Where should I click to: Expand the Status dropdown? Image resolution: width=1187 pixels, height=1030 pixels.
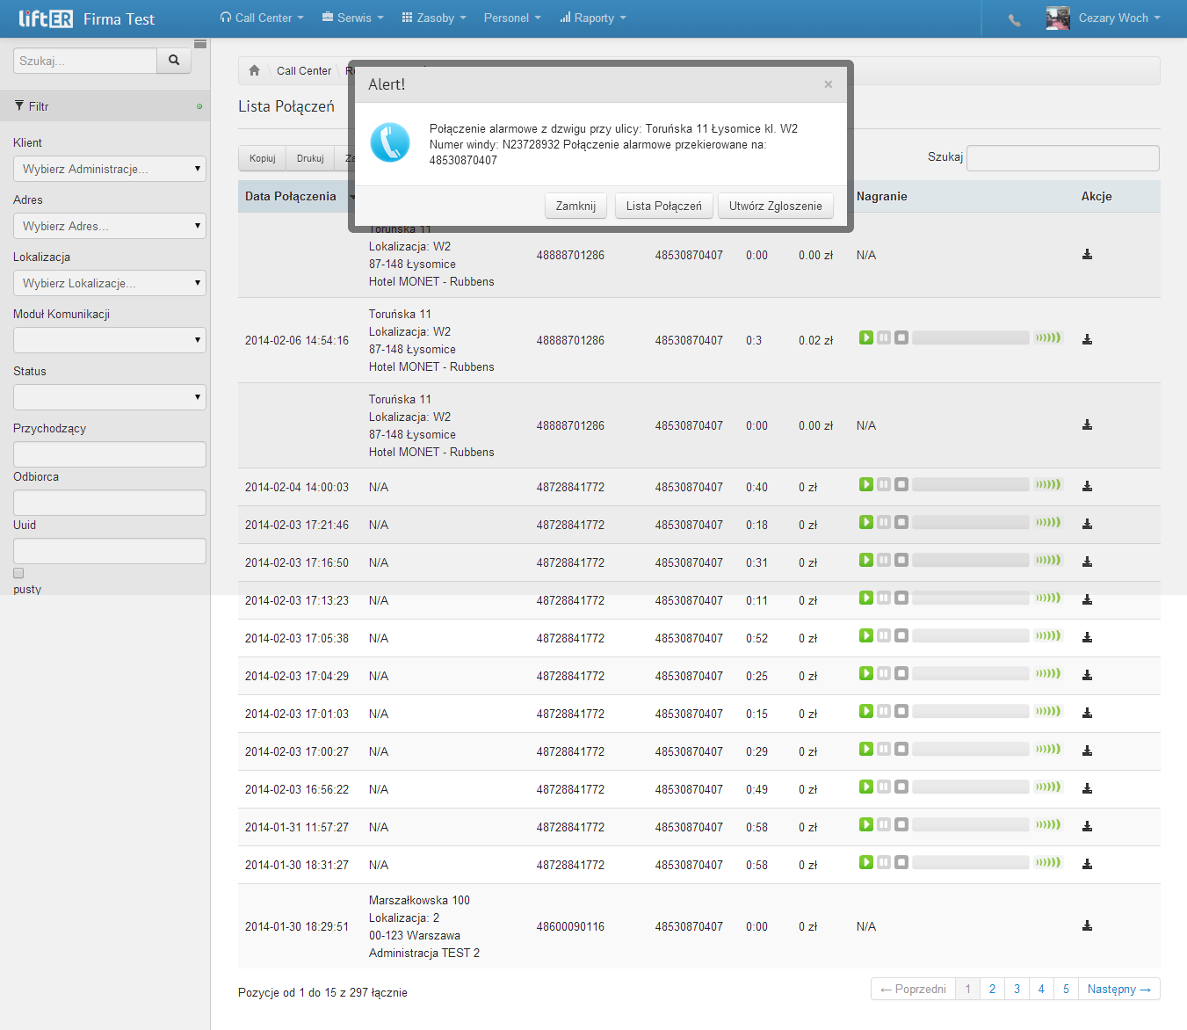(x=110, y=397)
